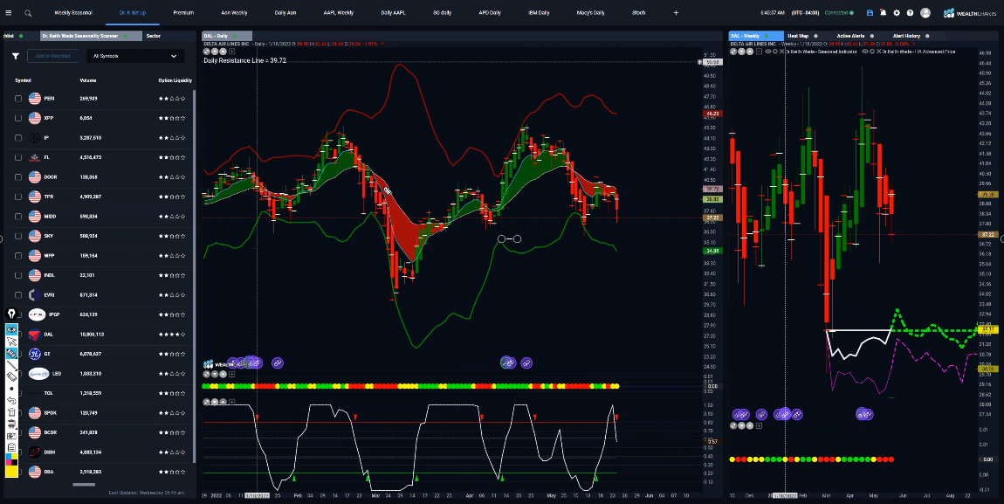
Task: Click the search magnifier icon
Action: [28, 13]
